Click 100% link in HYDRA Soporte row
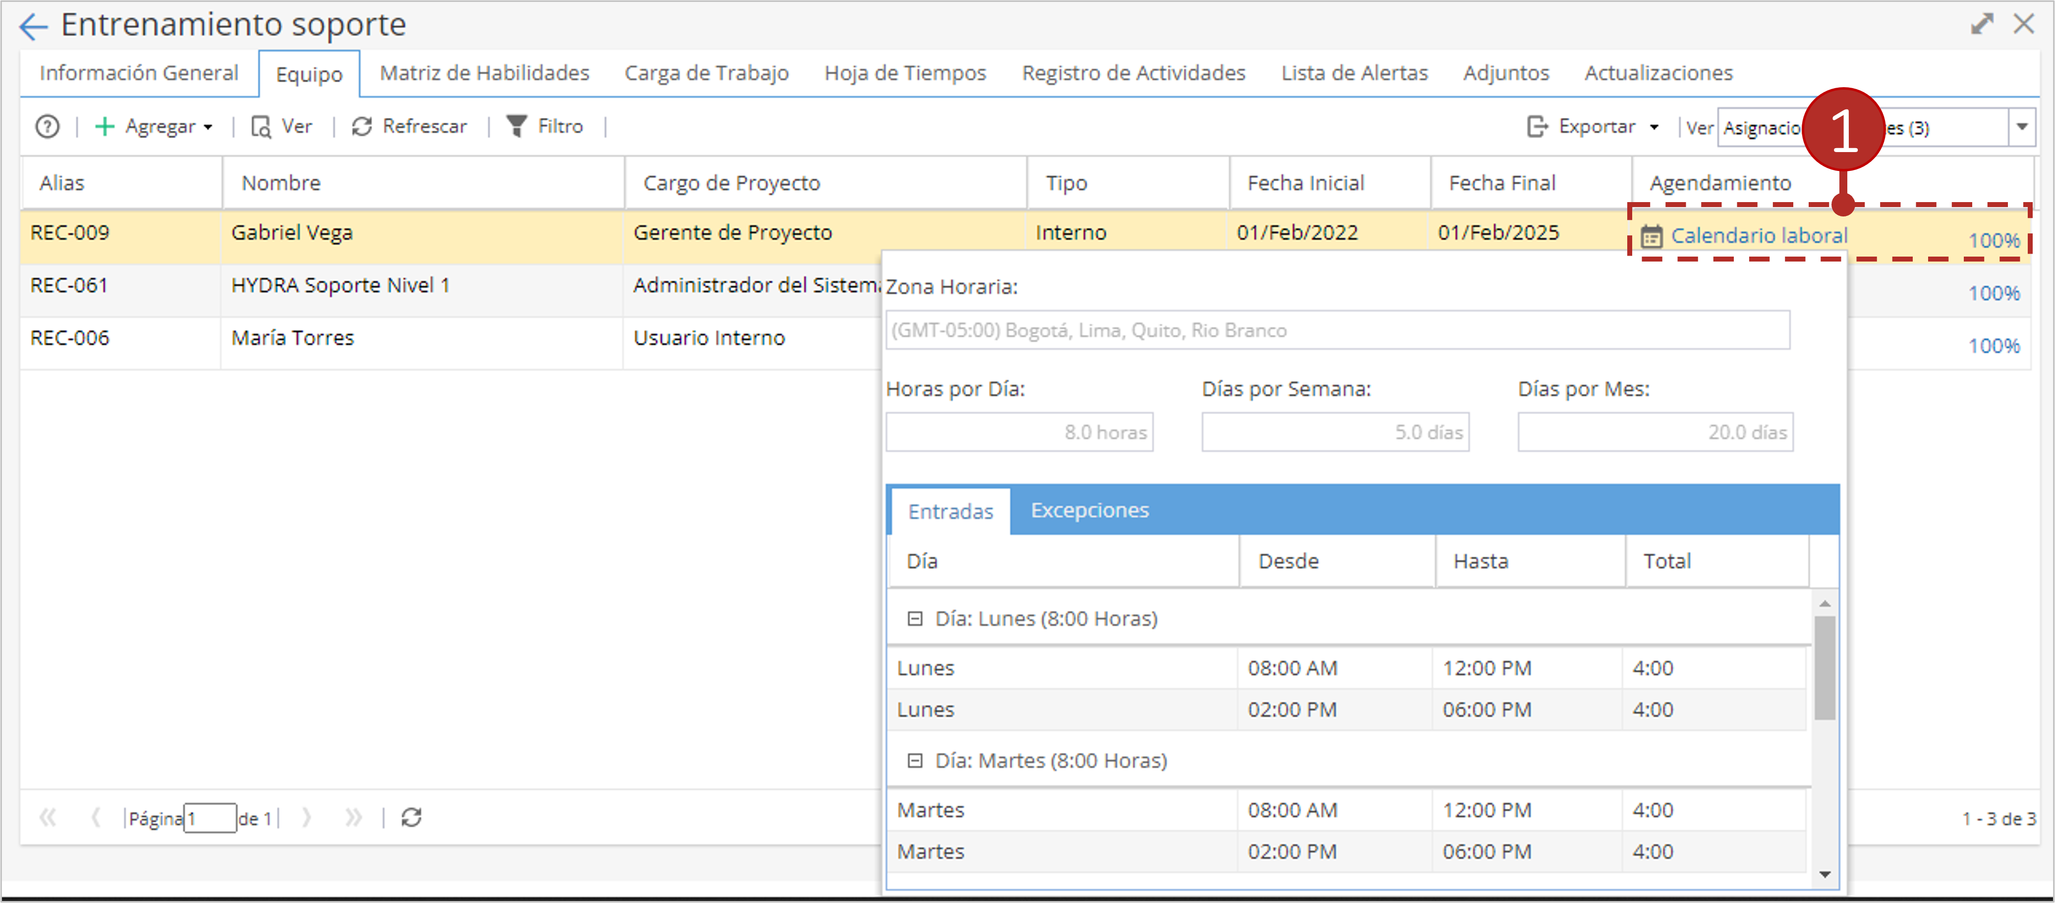 (1994, 293)
